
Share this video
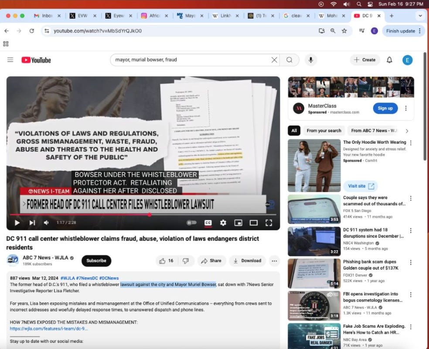tap(211, 261)
